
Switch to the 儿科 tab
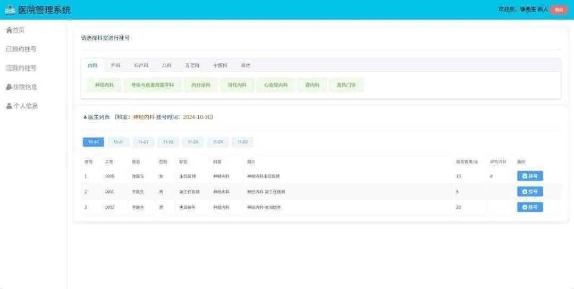tap(166, 65)
